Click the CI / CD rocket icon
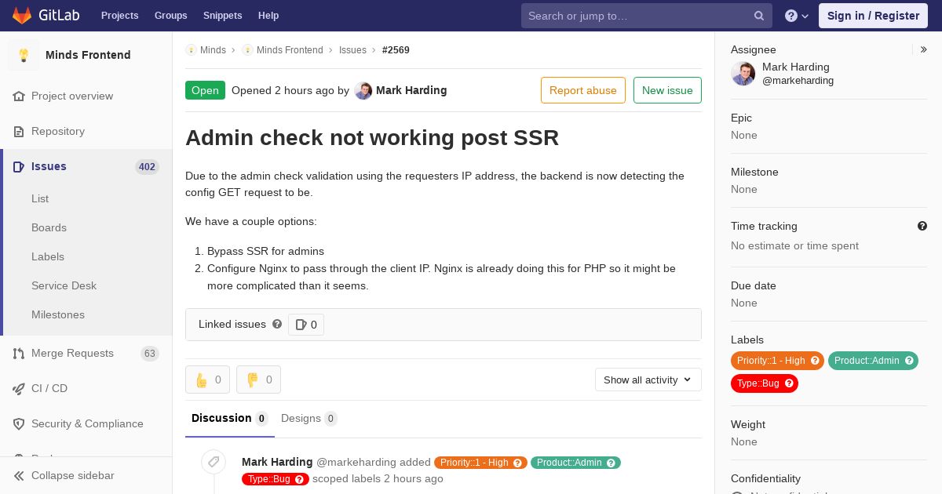The width and height of the screenshot is (942, 494). 19,388
